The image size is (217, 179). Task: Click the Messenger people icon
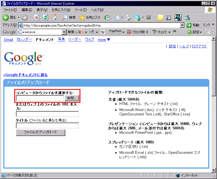187,18
